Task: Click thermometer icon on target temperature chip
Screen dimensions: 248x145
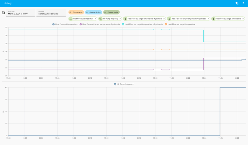Action: tap(213, 19)
